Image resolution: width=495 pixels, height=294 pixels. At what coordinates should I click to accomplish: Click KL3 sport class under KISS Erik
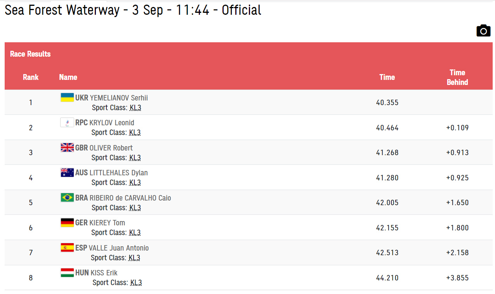coord(136,283)
